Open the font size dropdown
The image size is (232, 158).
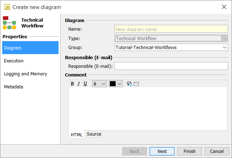(99, 84)
